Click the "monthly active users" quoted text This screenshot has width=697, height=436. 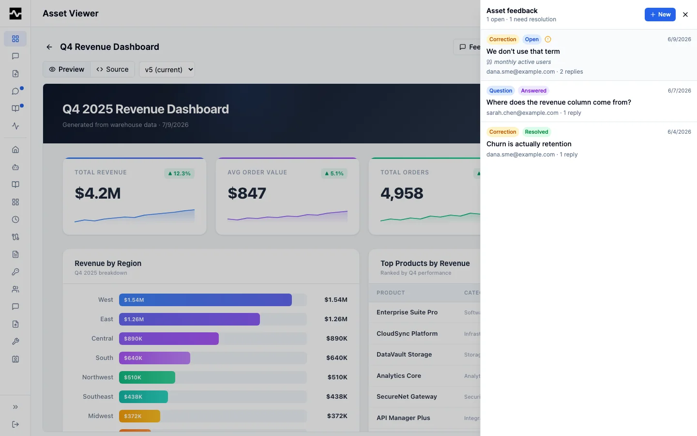(x=522, y=62)
